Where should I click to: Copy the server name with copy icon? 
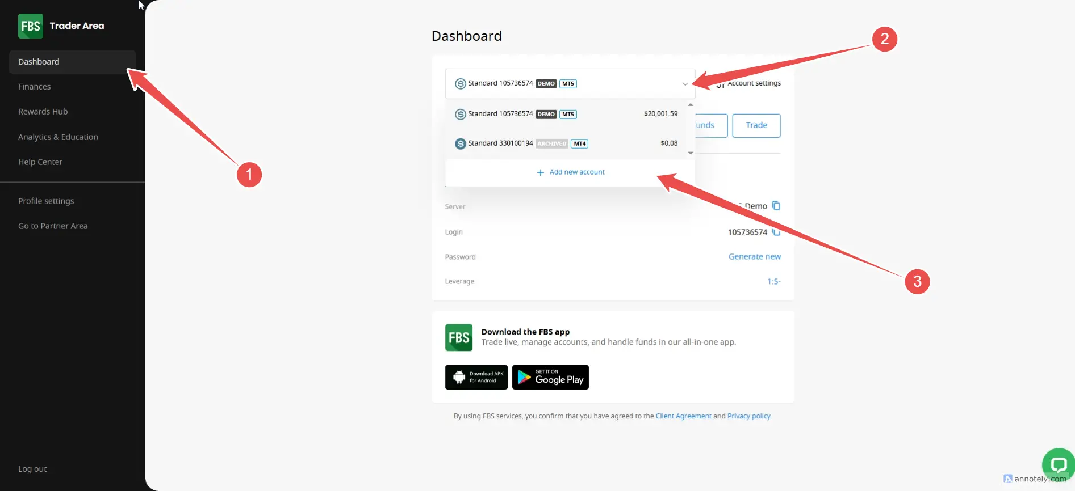(x=776, y=206)
